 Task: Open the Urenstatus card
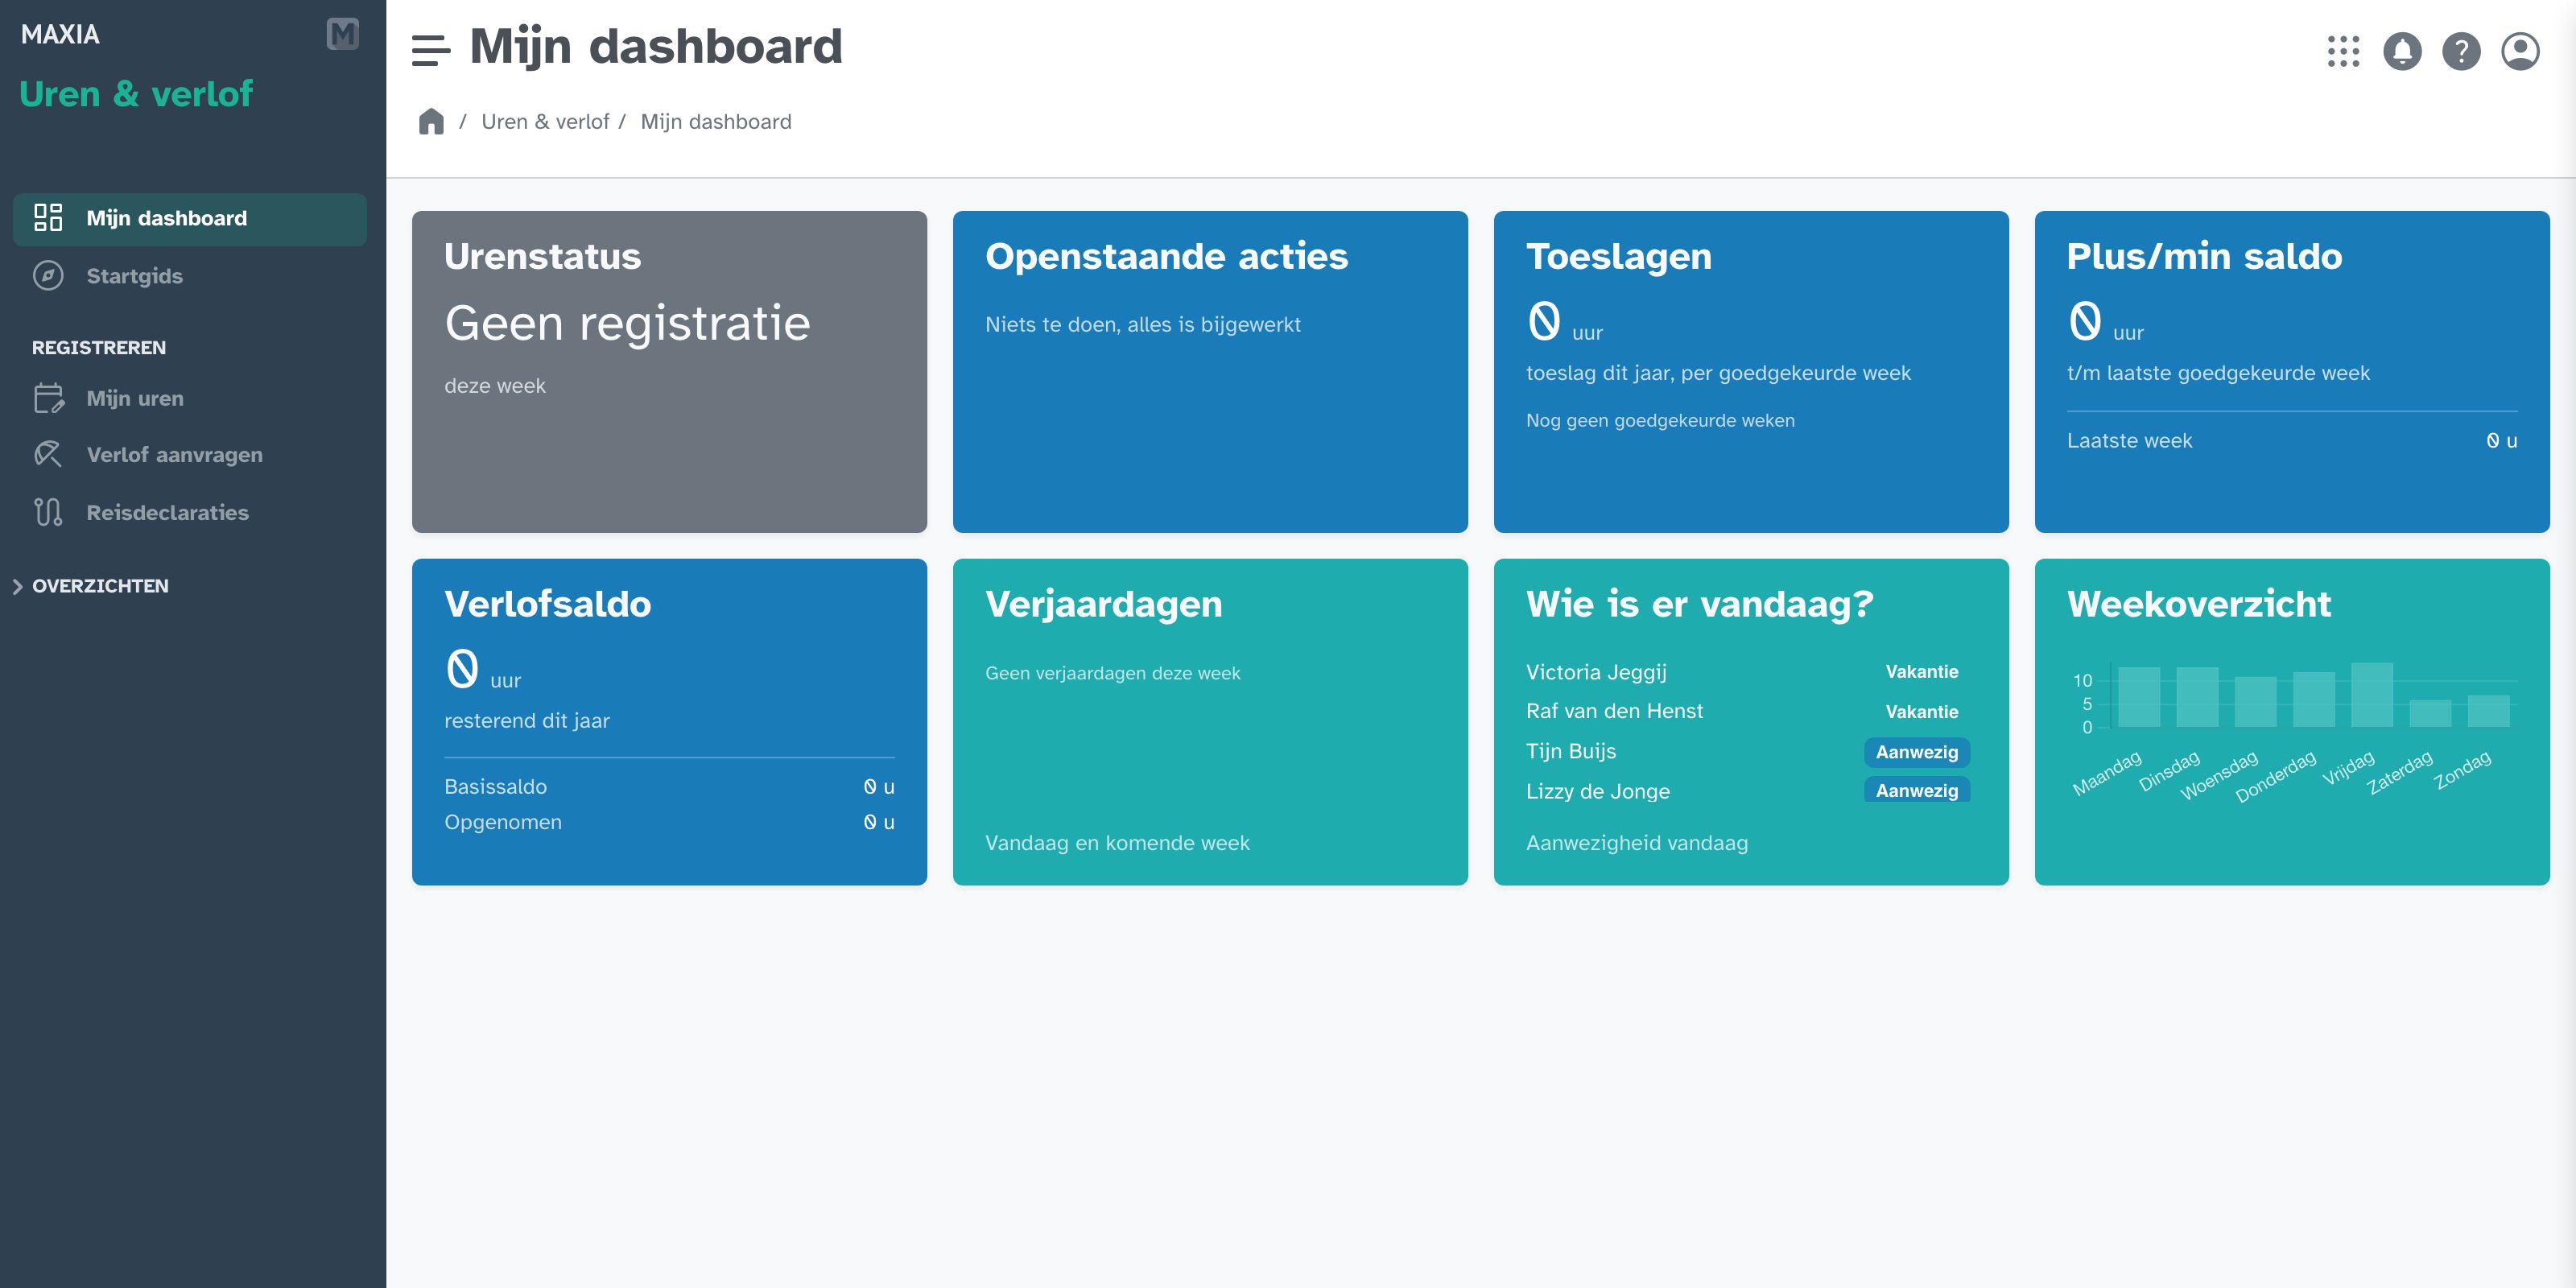click(669, 371)
